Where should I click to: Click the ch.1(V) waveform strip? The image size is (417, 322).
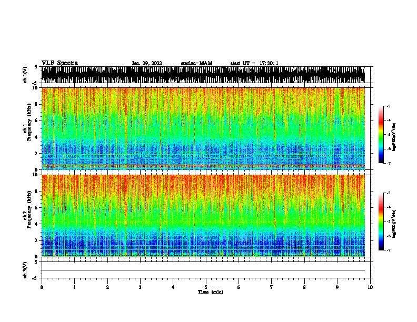point(203,75)
